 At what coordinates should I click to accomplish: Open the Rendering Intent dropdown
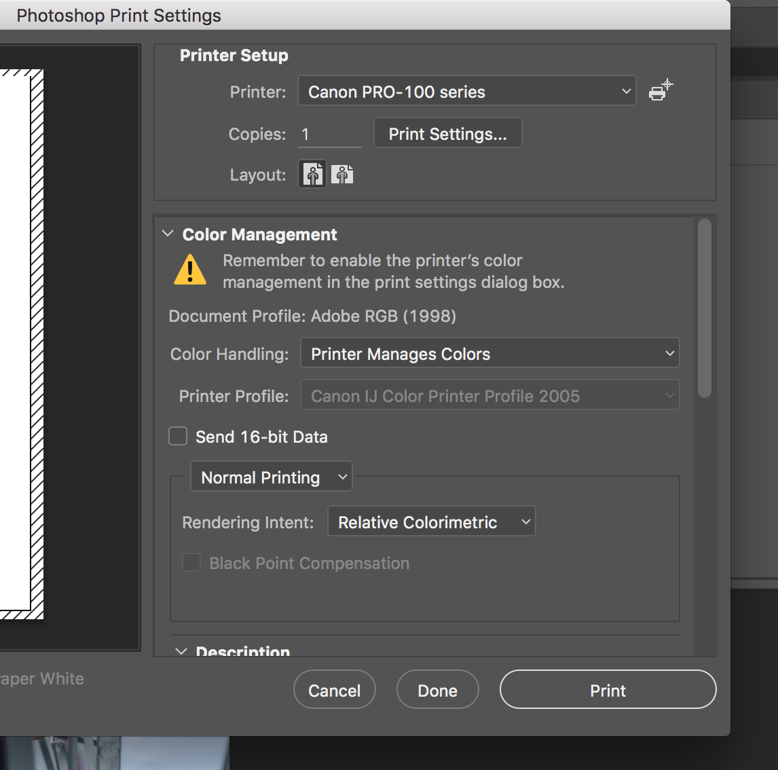[x=431, y=521]
